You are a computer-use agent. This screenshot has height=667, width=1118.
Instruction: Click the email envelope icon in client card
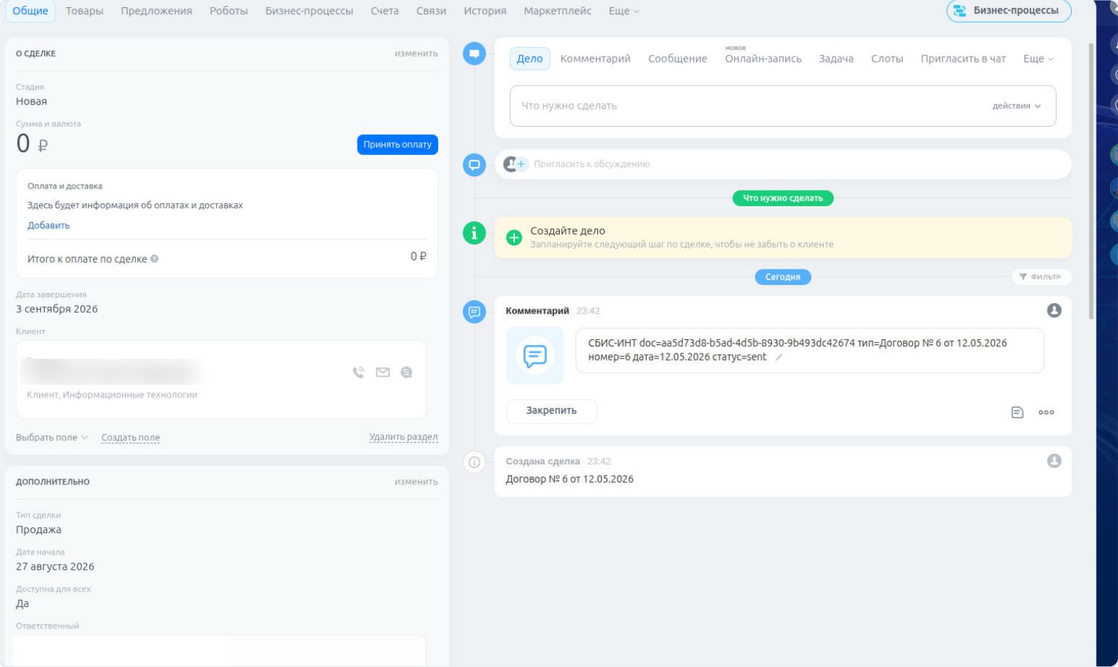pos(383,372)
